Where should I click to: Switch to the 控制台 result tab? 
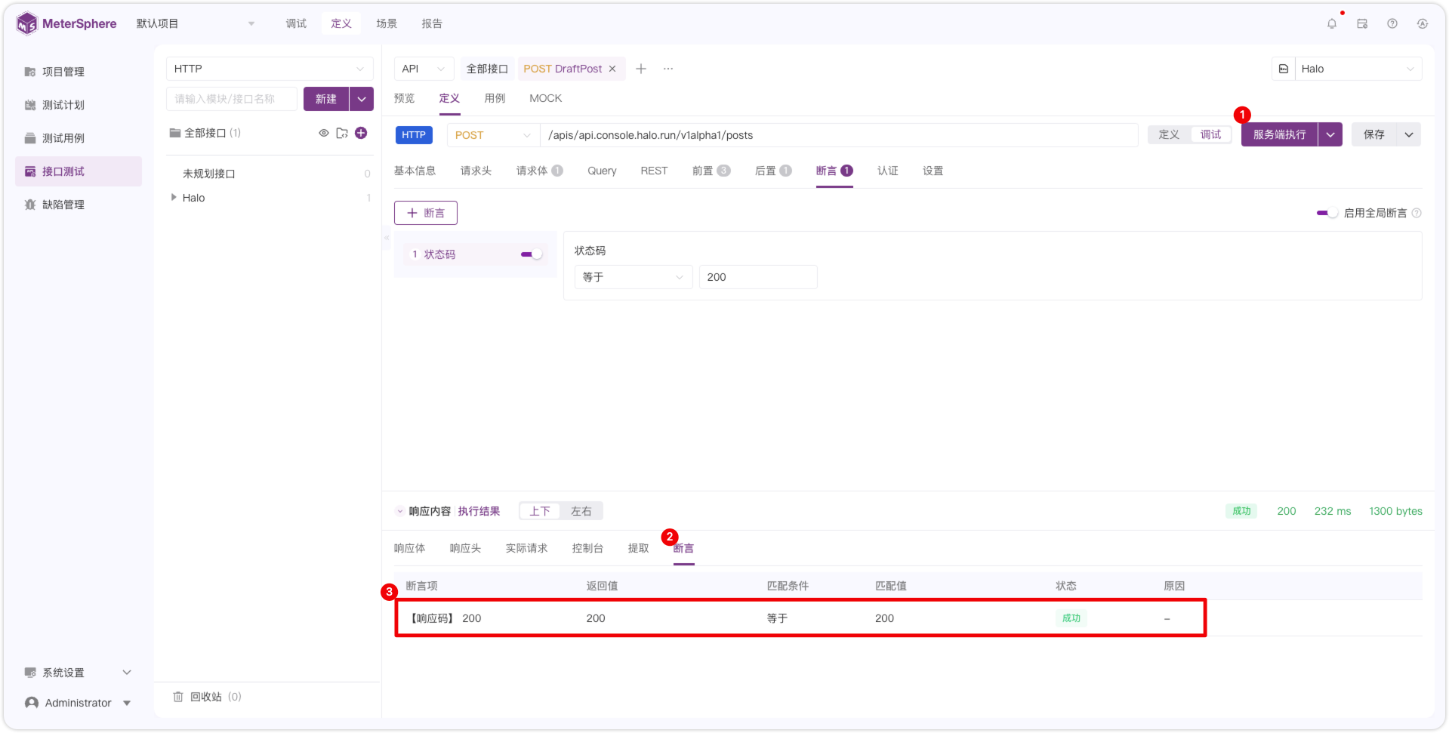click(x=587, y=548)
